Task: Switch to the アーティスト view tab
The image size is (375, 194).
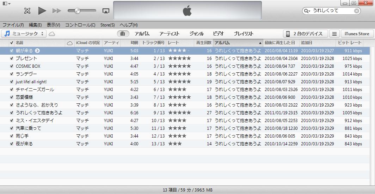Action: coord(169,34)
